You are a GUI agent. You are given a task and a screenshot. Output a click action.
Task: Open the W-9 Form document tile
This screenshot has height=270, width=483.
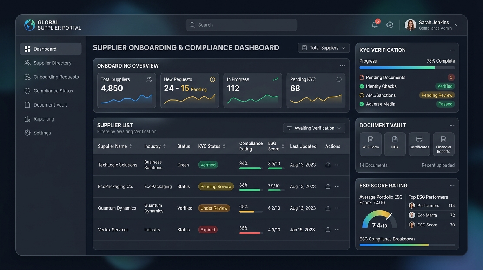[x=370, y=144]
